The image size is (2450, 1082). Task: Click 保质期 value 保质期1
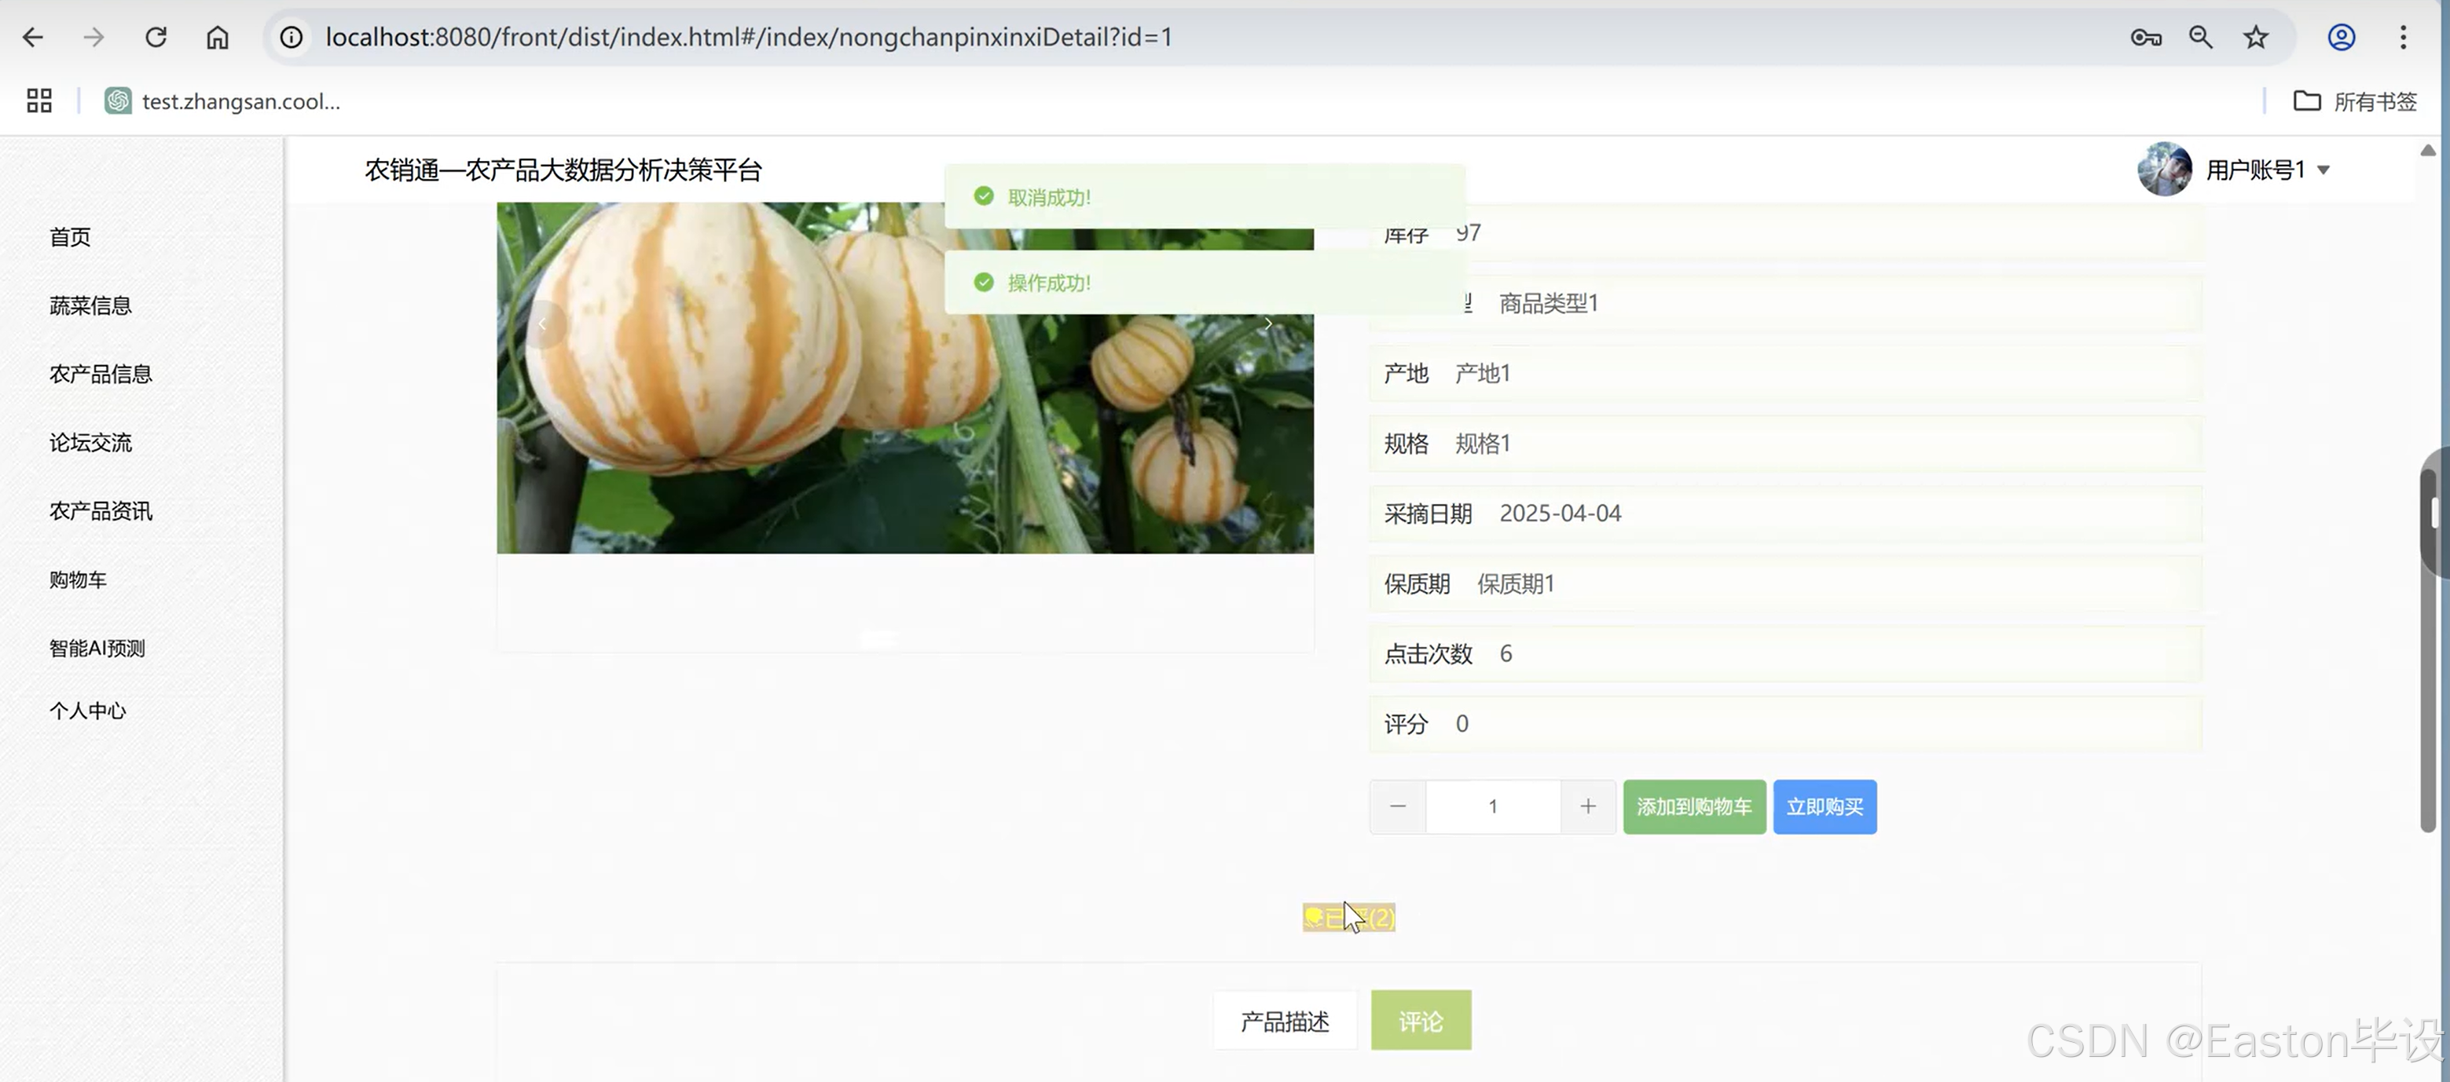pos(1515,583)
